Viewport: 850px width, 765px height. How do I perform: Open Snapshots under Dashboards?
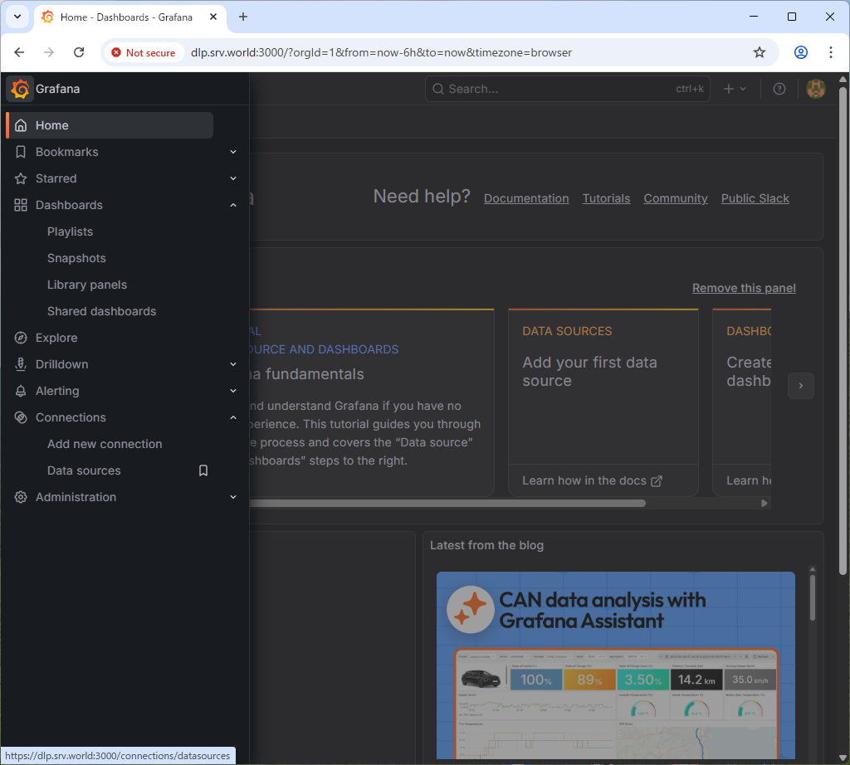[x=76, y=258]
